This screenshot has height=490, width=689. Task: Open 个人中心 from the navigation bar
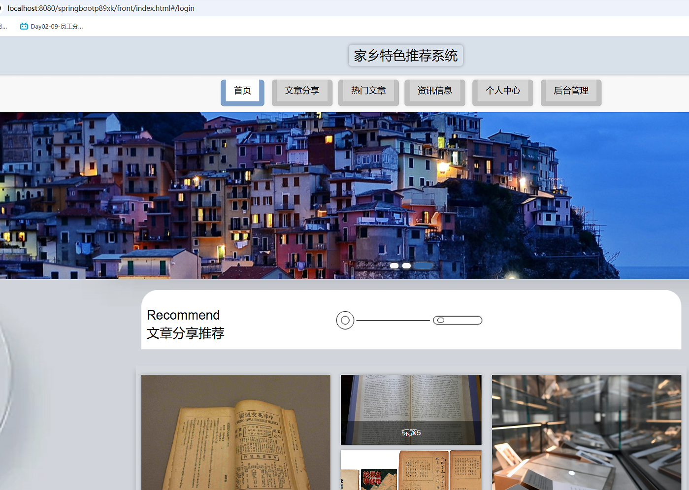point(503,92)
